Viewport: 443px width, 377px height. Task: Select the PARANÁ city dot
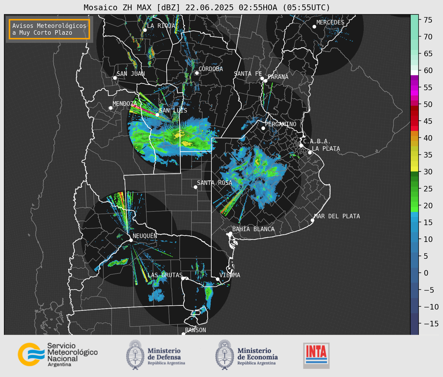pyautogui.click(x=265, y=81)
